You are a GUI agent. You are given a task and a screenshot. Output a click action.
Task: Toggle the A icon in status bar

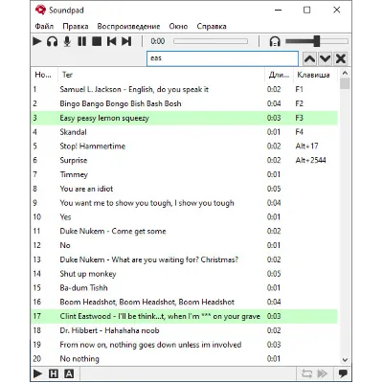pyautogui.click(x=69, y=373)
